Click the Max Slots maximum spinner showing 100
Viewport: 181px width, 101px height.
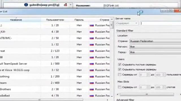[160, 87]
